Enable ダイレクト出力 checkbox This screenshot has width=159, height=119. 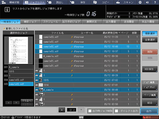coord(117,111)
